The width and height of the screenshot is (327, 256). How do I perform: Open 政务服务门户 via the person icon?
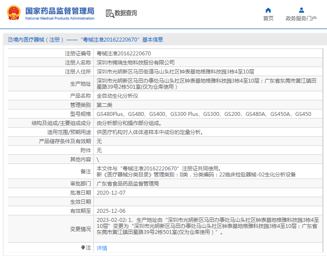tap(301, 10)
